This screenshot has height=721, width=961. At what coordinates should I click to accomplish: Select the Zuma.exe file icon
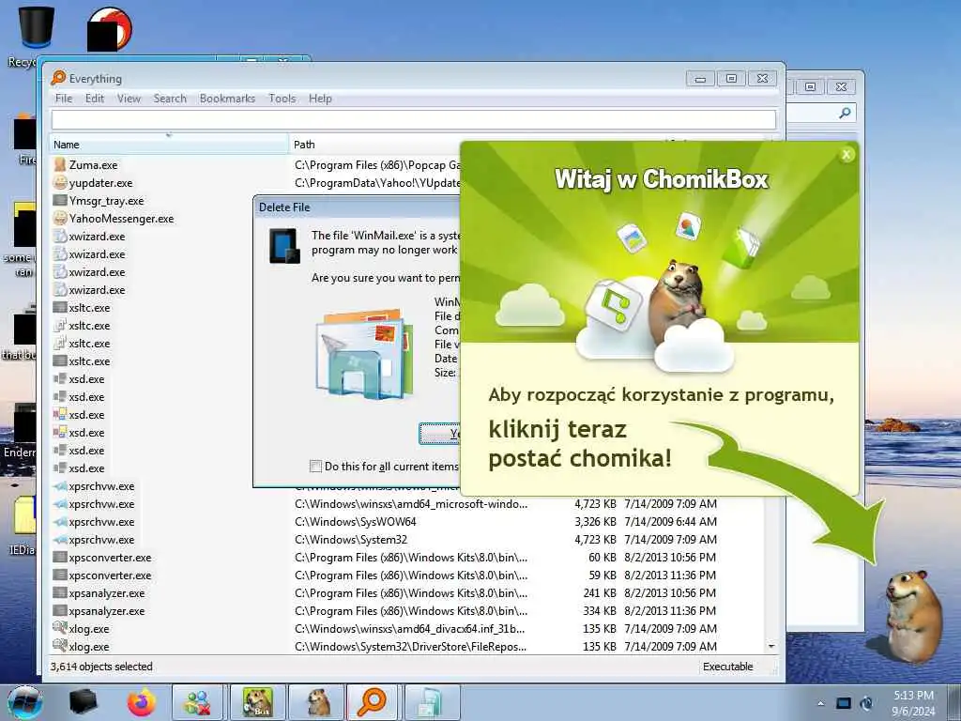point(59,164)
